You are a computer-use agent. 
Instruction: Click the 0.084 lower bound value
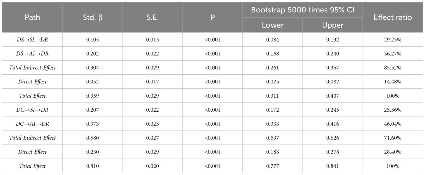(x=272, y=40)
